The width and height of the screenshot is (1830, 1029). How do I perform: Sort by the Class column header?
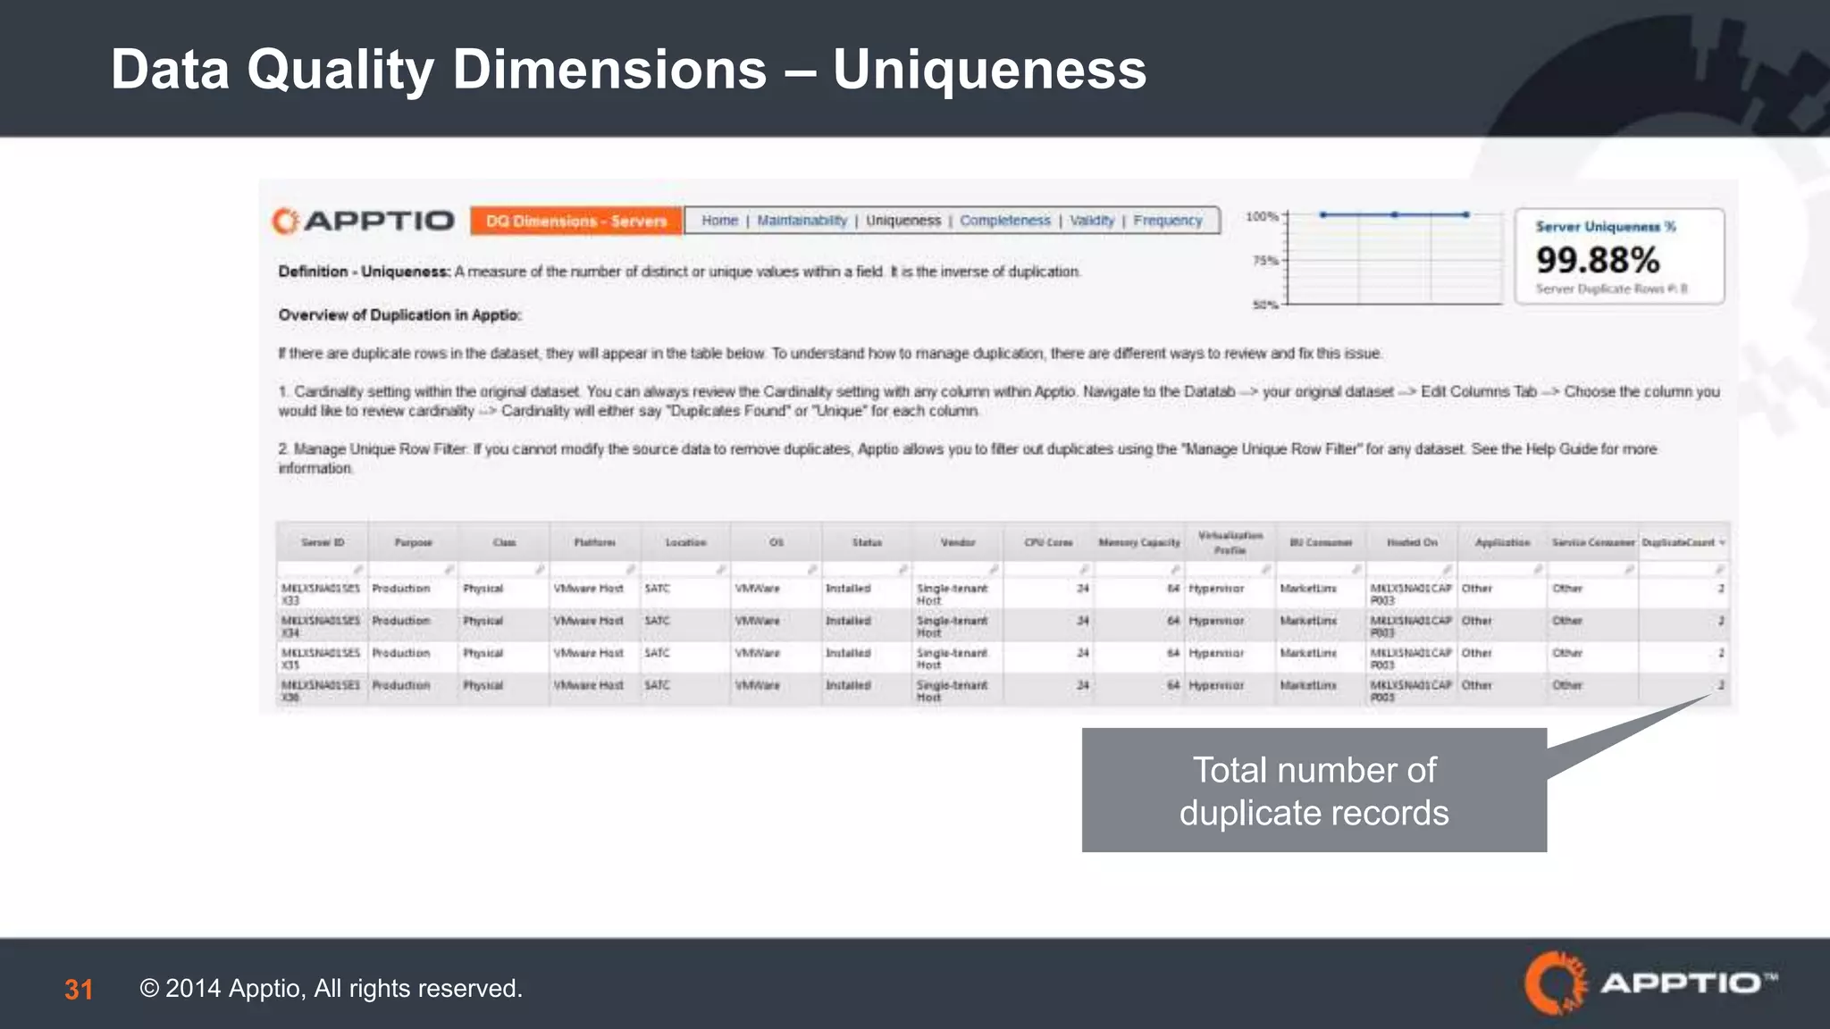click(x=504, y=542)
